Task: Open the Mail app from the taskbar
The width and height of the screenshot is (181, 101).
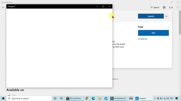Action: 106,98
